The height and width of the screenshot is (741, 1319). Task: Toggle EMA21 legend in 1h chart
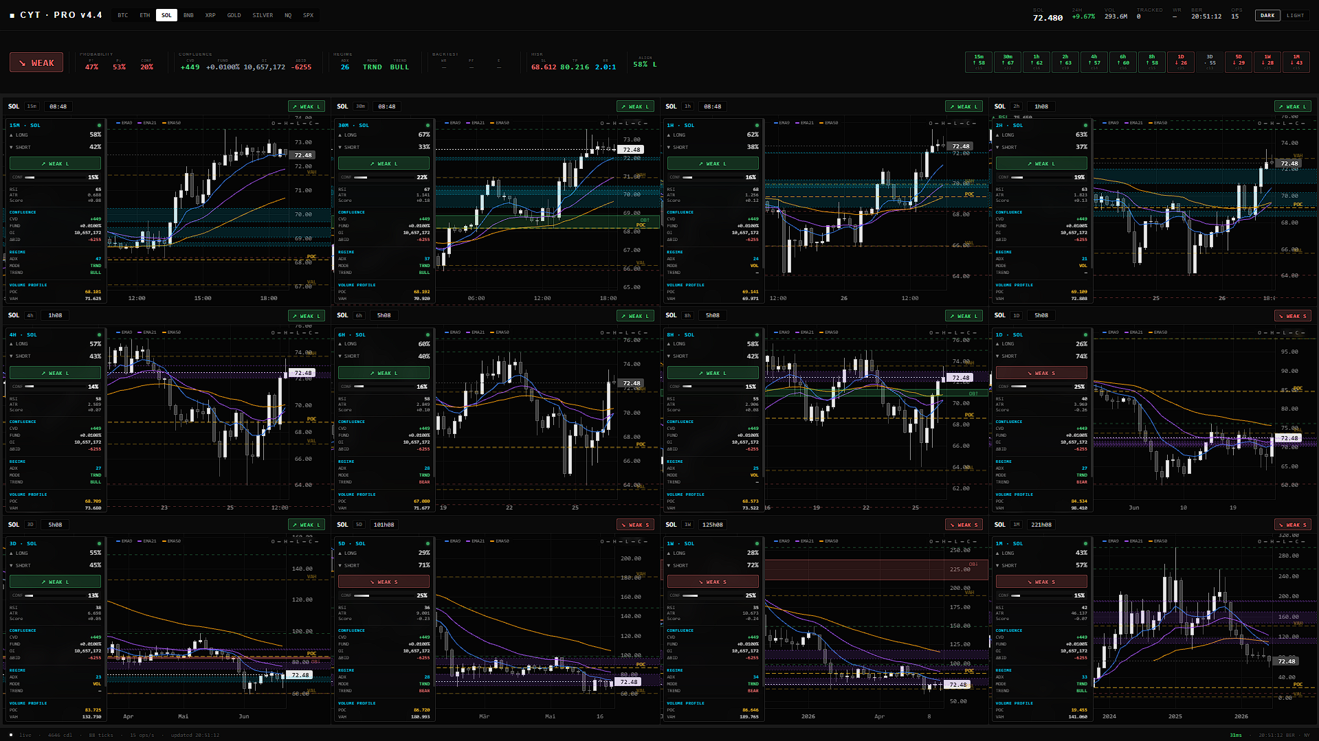tap(804, 123)
